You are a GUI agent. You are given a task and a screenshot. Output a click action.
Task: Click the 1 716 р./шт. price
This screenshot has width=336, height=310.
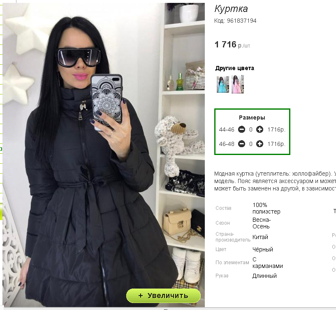(232, 45)
